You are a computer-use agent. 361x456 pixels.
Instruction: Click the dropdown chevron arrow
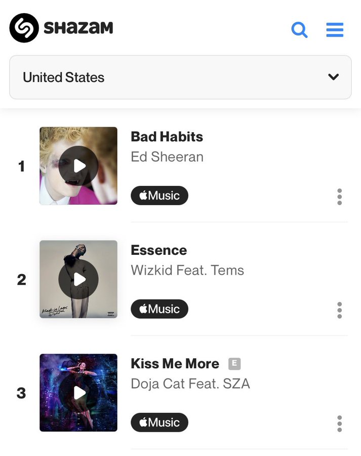click(333, 77)
